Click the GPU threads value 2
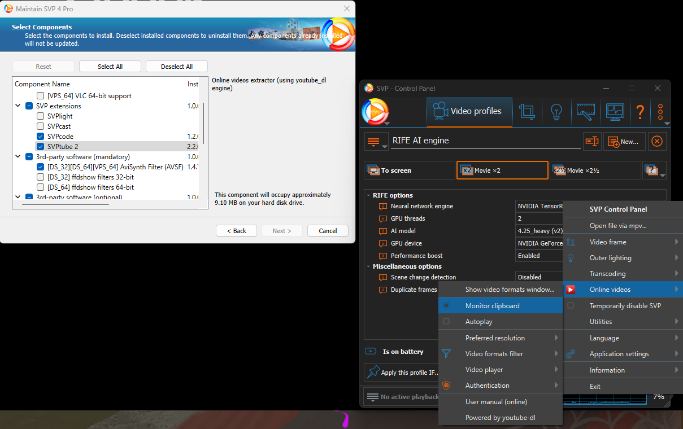This screenshot has height=429, width=683. [x=539, y=218]
